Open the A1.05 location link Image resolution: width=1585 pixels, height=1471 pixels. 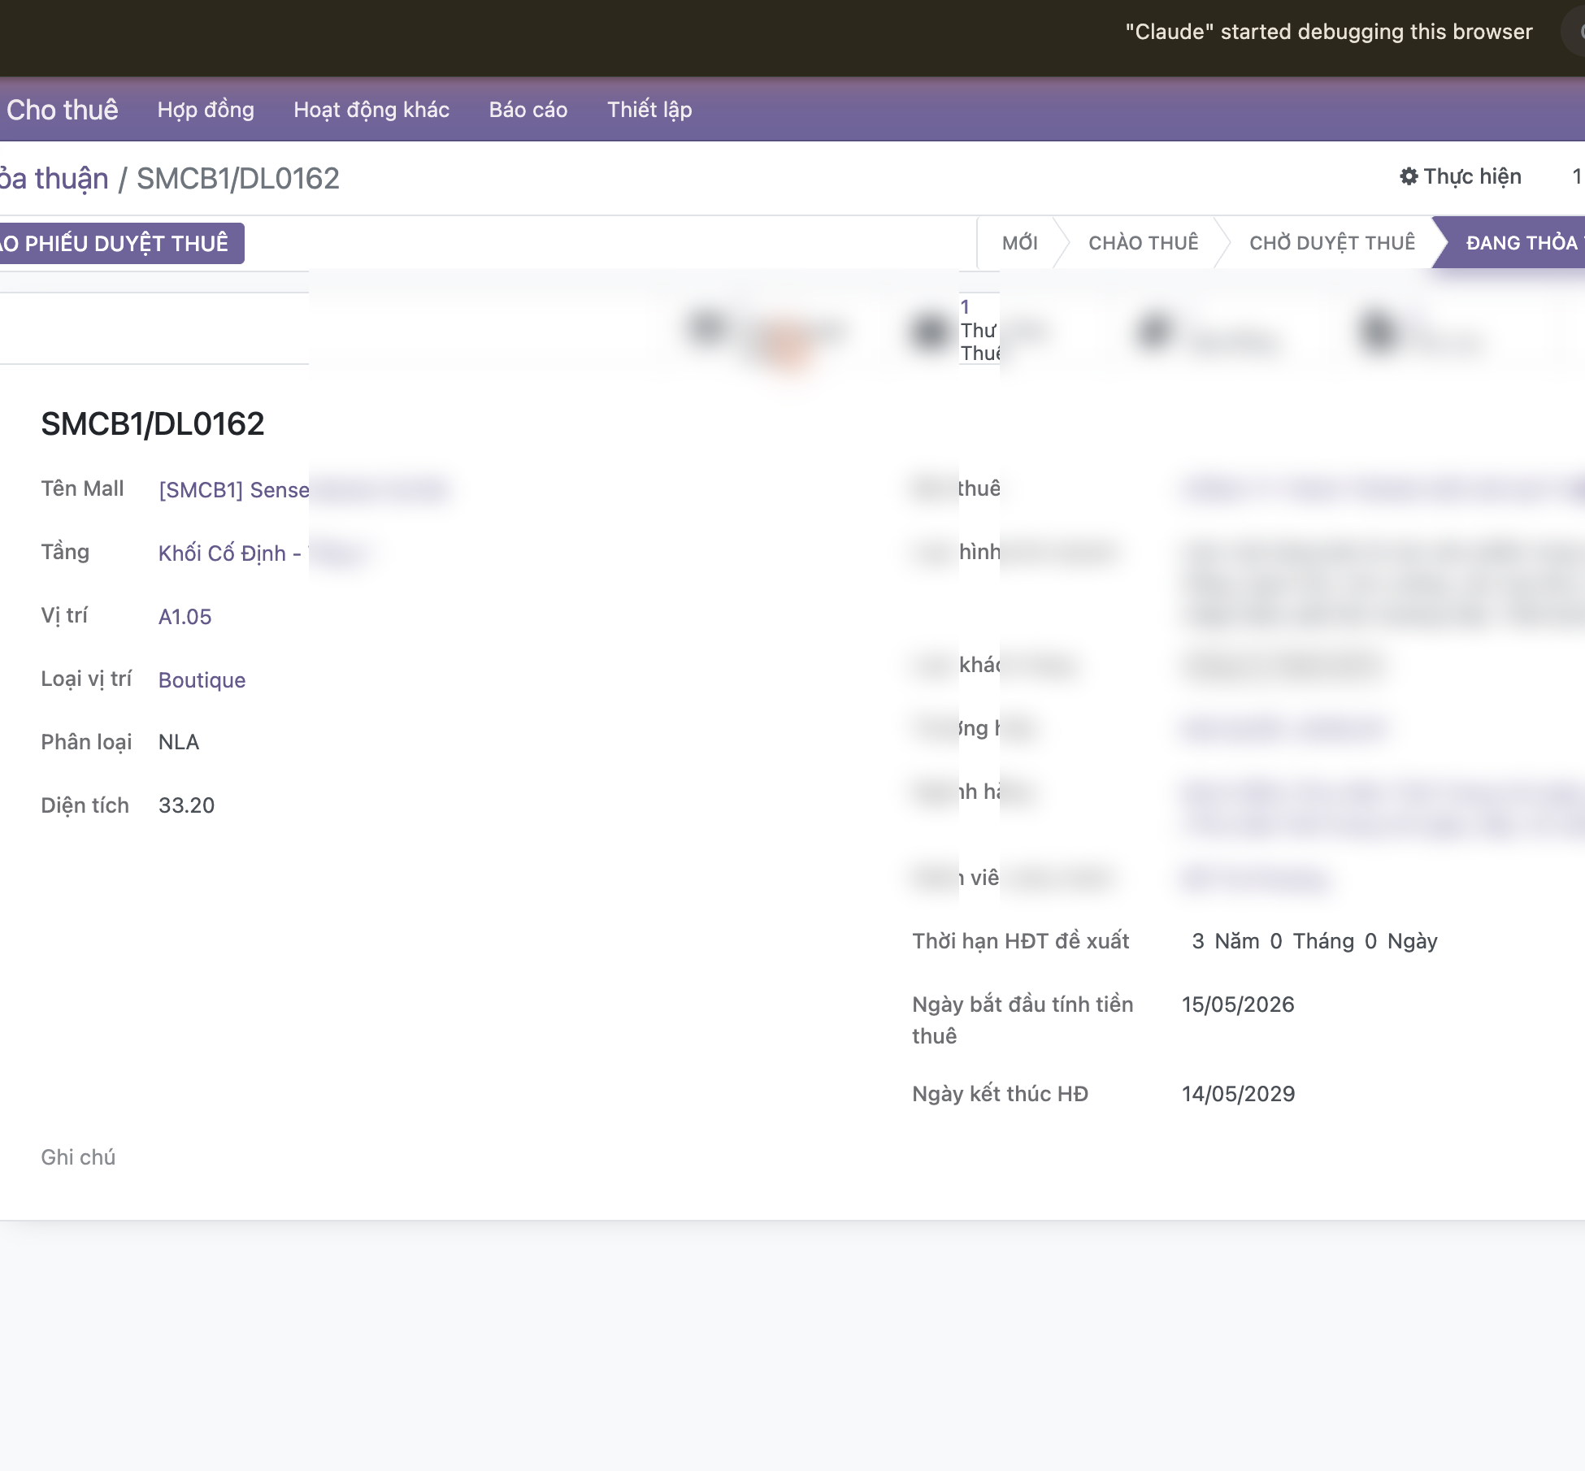(x=185, y=617)
